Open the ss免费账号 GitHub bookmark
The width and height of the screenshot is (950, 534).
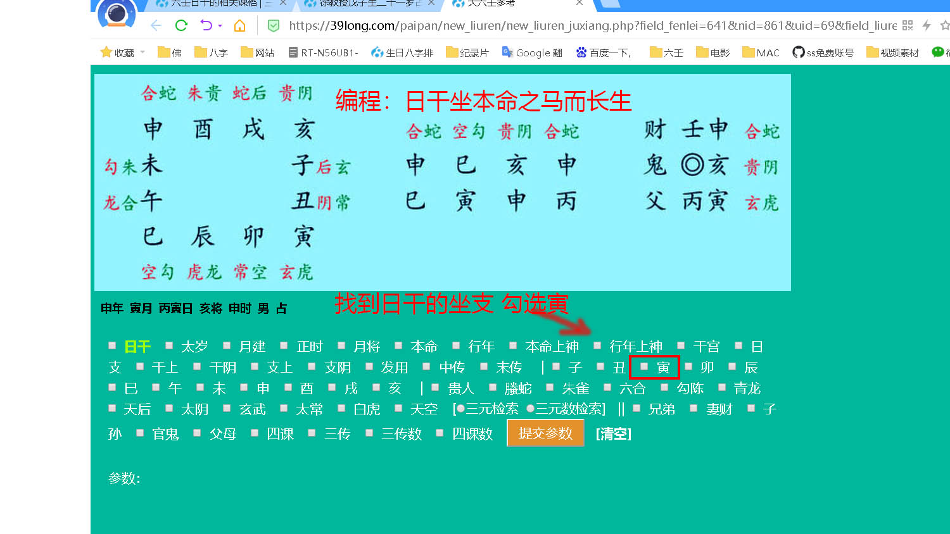tap(823, 53)
